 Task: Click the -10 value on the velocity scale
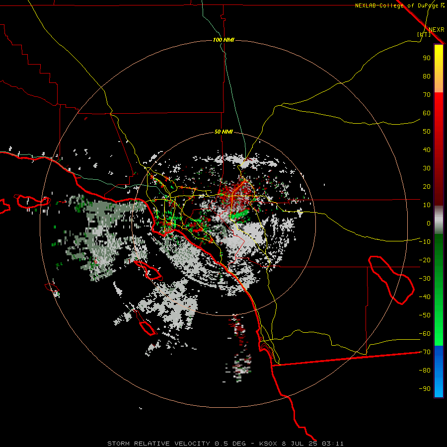click(425, 242)
